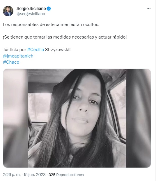This screenshot has width=156, height=181.
Task: Click the blurred left bar of the video
Action: tap(15, 118)
